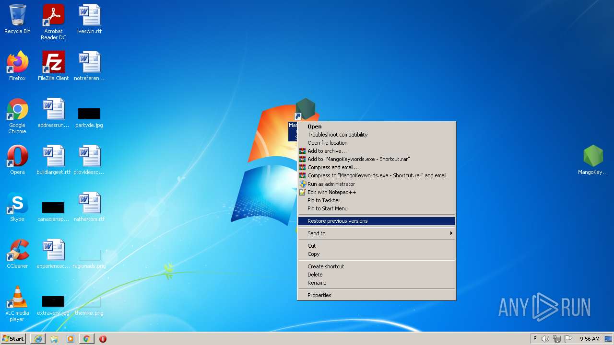Choose Run as administrator
Image resolution: width=614 pixels, height=345 pixels.
coord(377,184)
